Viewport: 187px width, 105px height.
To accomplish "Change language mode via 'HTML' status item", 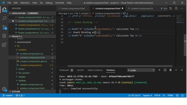I will pos(170,95).
